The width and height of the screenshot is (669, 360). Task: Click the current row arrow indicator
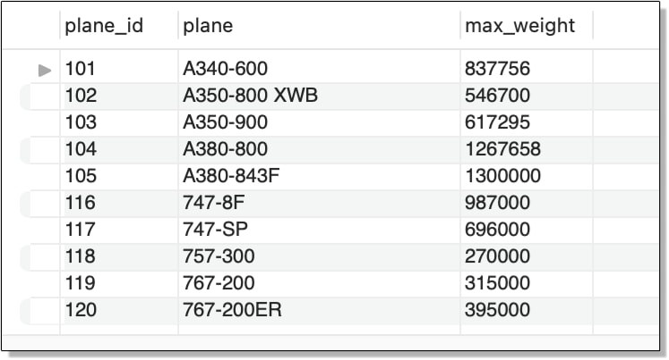(x=45, y=70)
